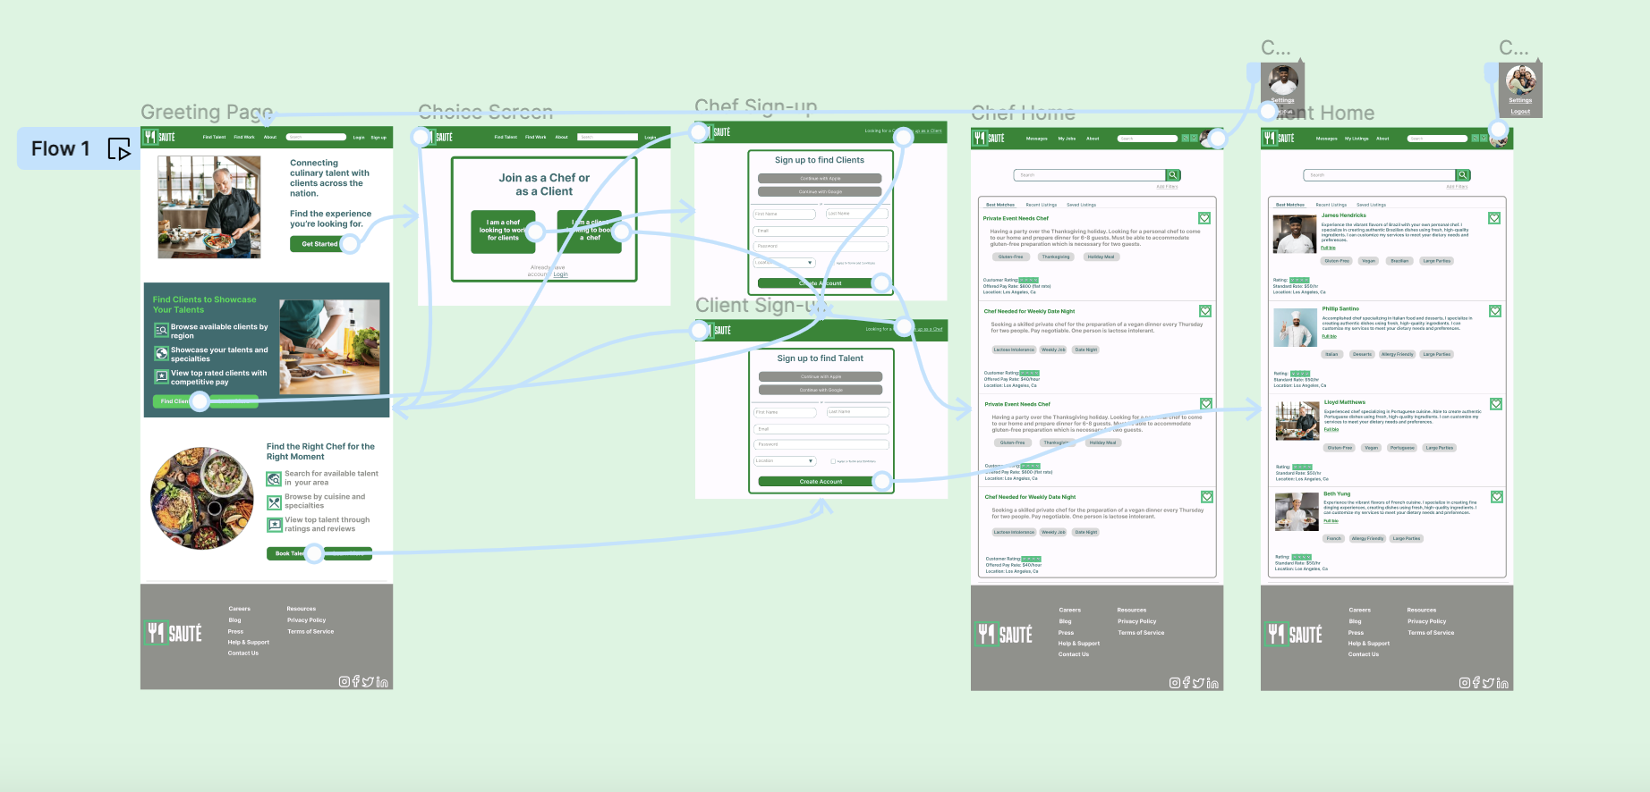Click the Get Started button on Greeting Page
Screen dimensions: 1650x792
319,244
